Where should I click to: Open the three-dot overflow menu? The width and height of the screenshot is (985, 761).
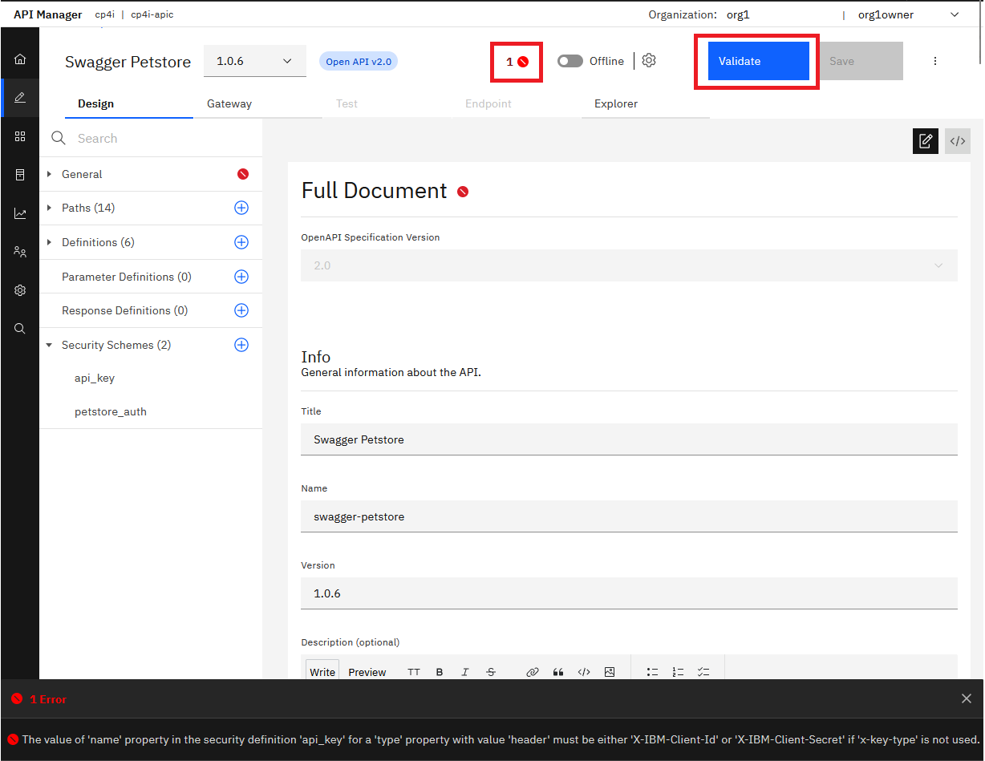tap(934, 61)
